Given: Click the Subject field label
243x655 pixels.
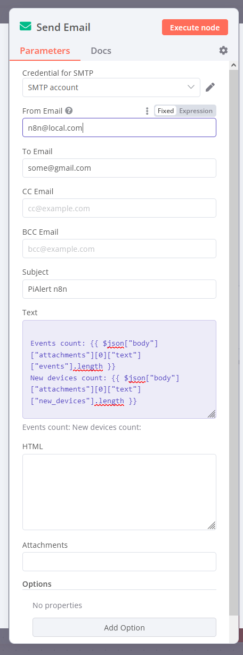Looking at the screenshot, I should 35,272.
